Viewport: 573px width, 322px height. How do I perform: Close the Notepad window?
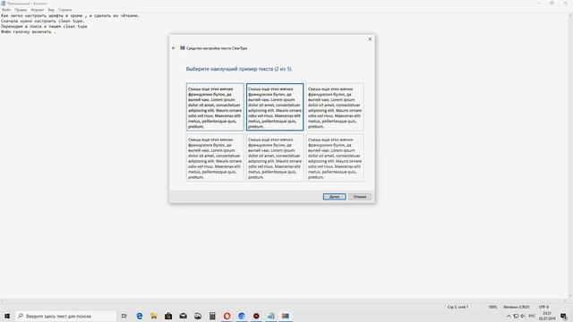coord(565,3)
